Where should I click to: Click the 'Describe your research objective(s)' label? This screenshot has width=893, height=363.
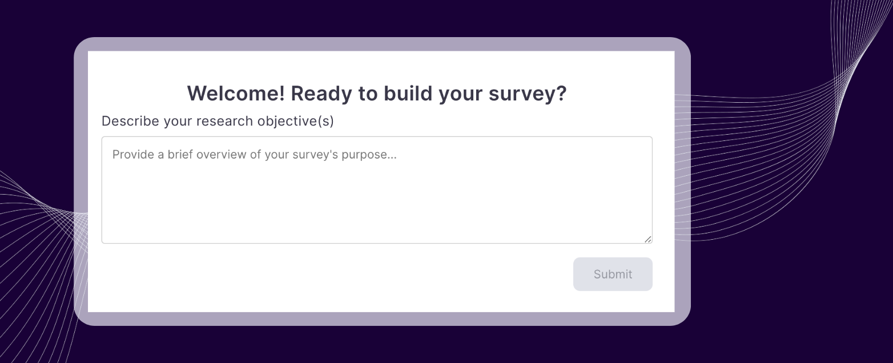(x=218, y=121)
